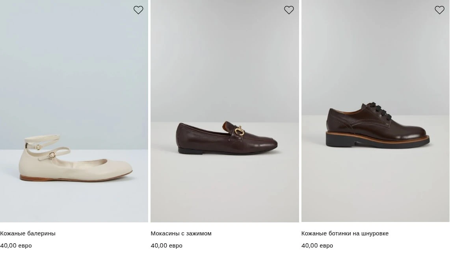Click the 40,00 евро price under ballerinas
Image resolution: width=450 pixels, height=259 pixels.
click(x=16, y=246)
